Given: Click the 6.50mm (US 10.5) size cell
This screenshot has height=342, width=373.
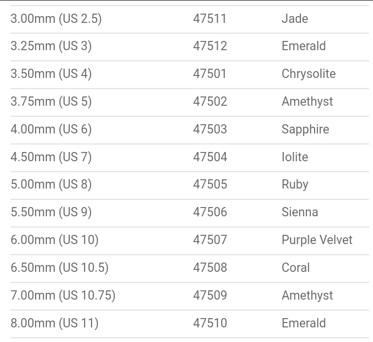Looking at the screenshot, I should pos(59,268).
